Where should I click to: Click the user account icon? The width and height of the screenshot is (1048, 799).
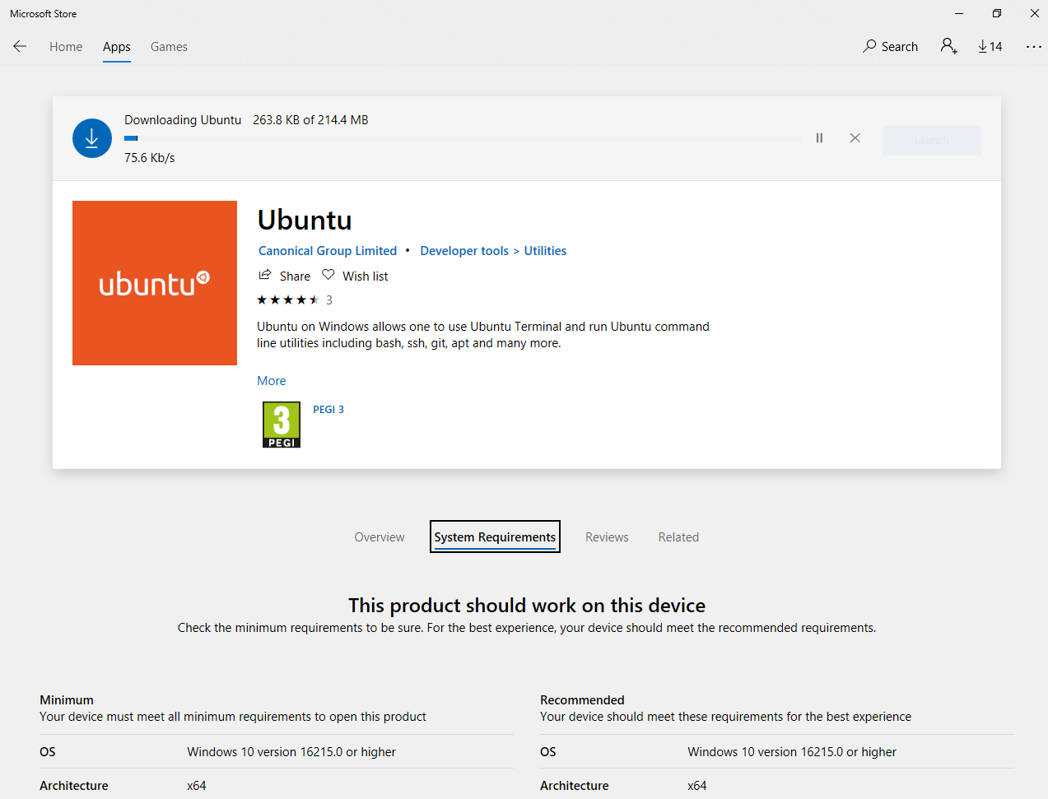948,47
